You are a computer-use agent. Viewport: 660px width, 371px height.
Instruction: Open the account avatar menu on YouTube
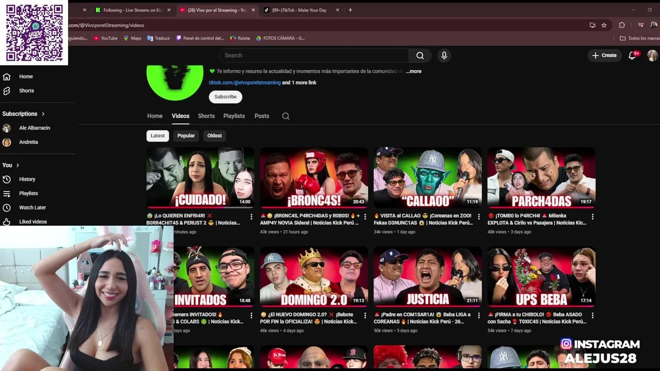click(x=652, y=56)
